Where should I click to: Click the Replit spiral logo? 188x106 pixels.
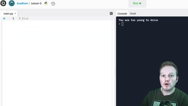3,3
